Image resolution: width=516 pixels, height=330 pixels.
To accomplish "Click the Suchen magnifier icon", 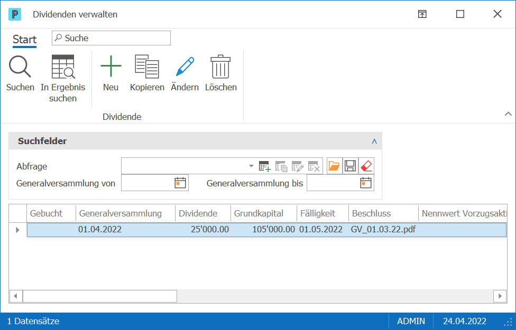I will (20, 67).
